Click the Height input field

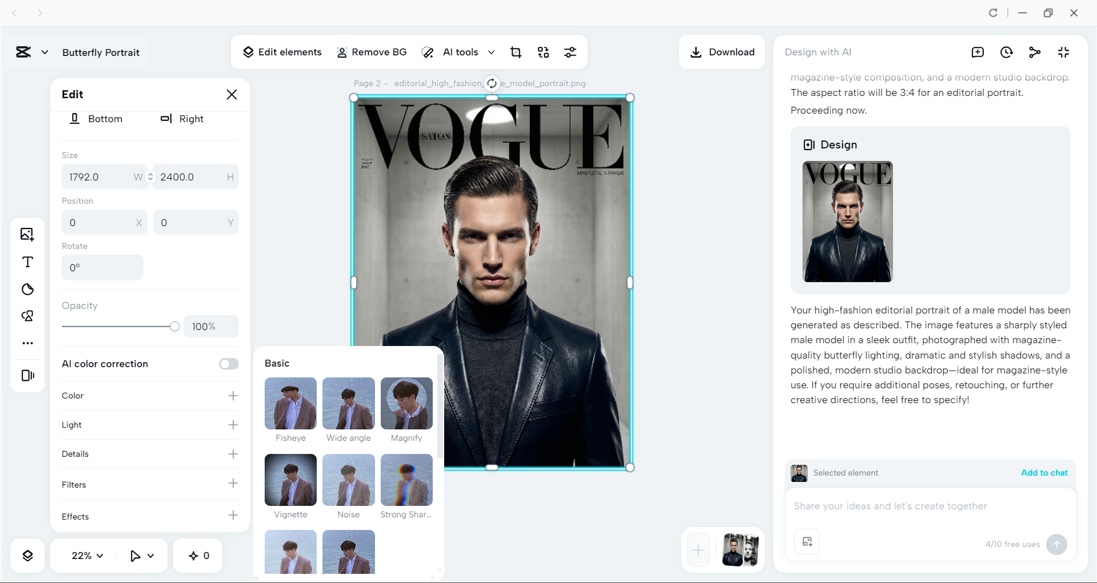point(196,177)
